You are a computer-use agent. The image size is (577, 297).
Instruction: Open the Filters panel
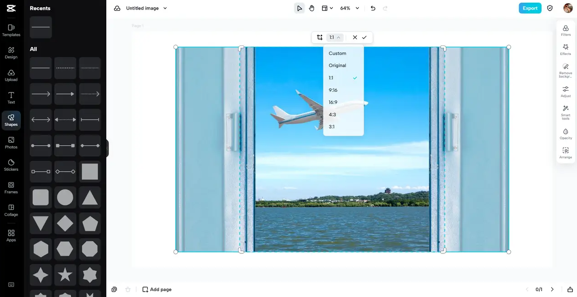click(x=566, y=30)
